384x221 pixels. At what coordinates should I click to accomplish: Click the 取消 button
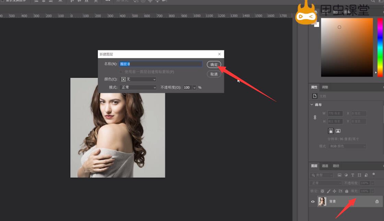pyautogui.click(x=214, y=74)
